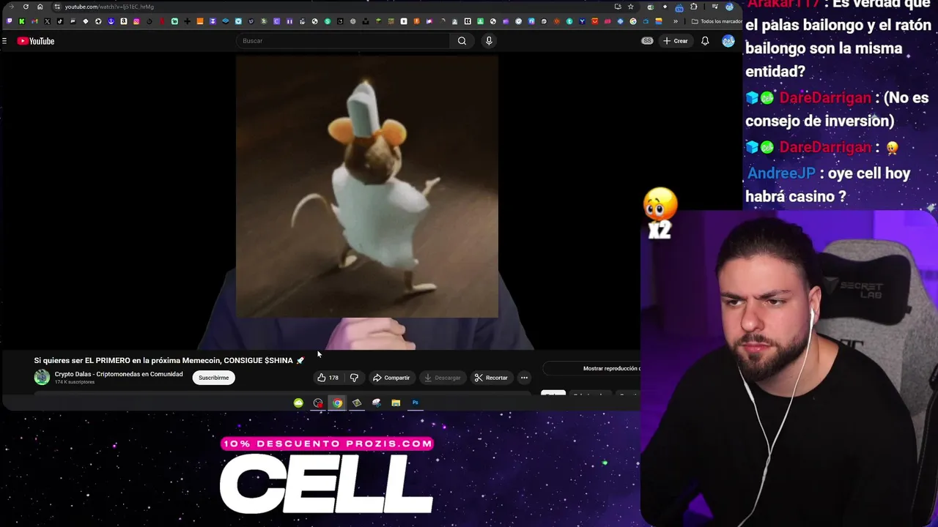Open the round red-dot taskbar app
The height and width of the screenshot is (527, 938).
318,403
